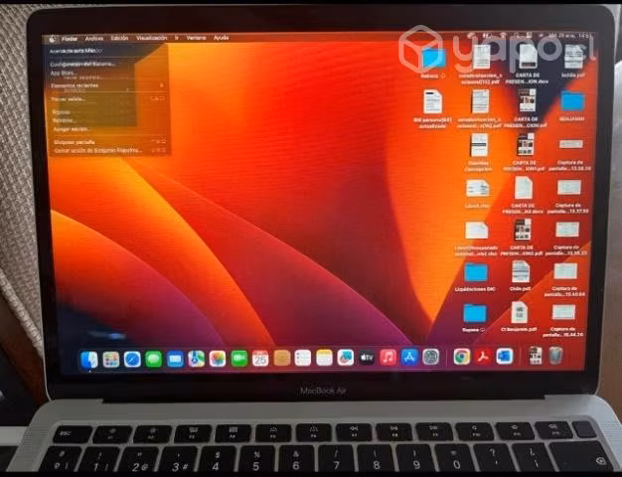Select the Chile.pdf desktop file
The height and width of the screenshot is (477, 622).
521,272
